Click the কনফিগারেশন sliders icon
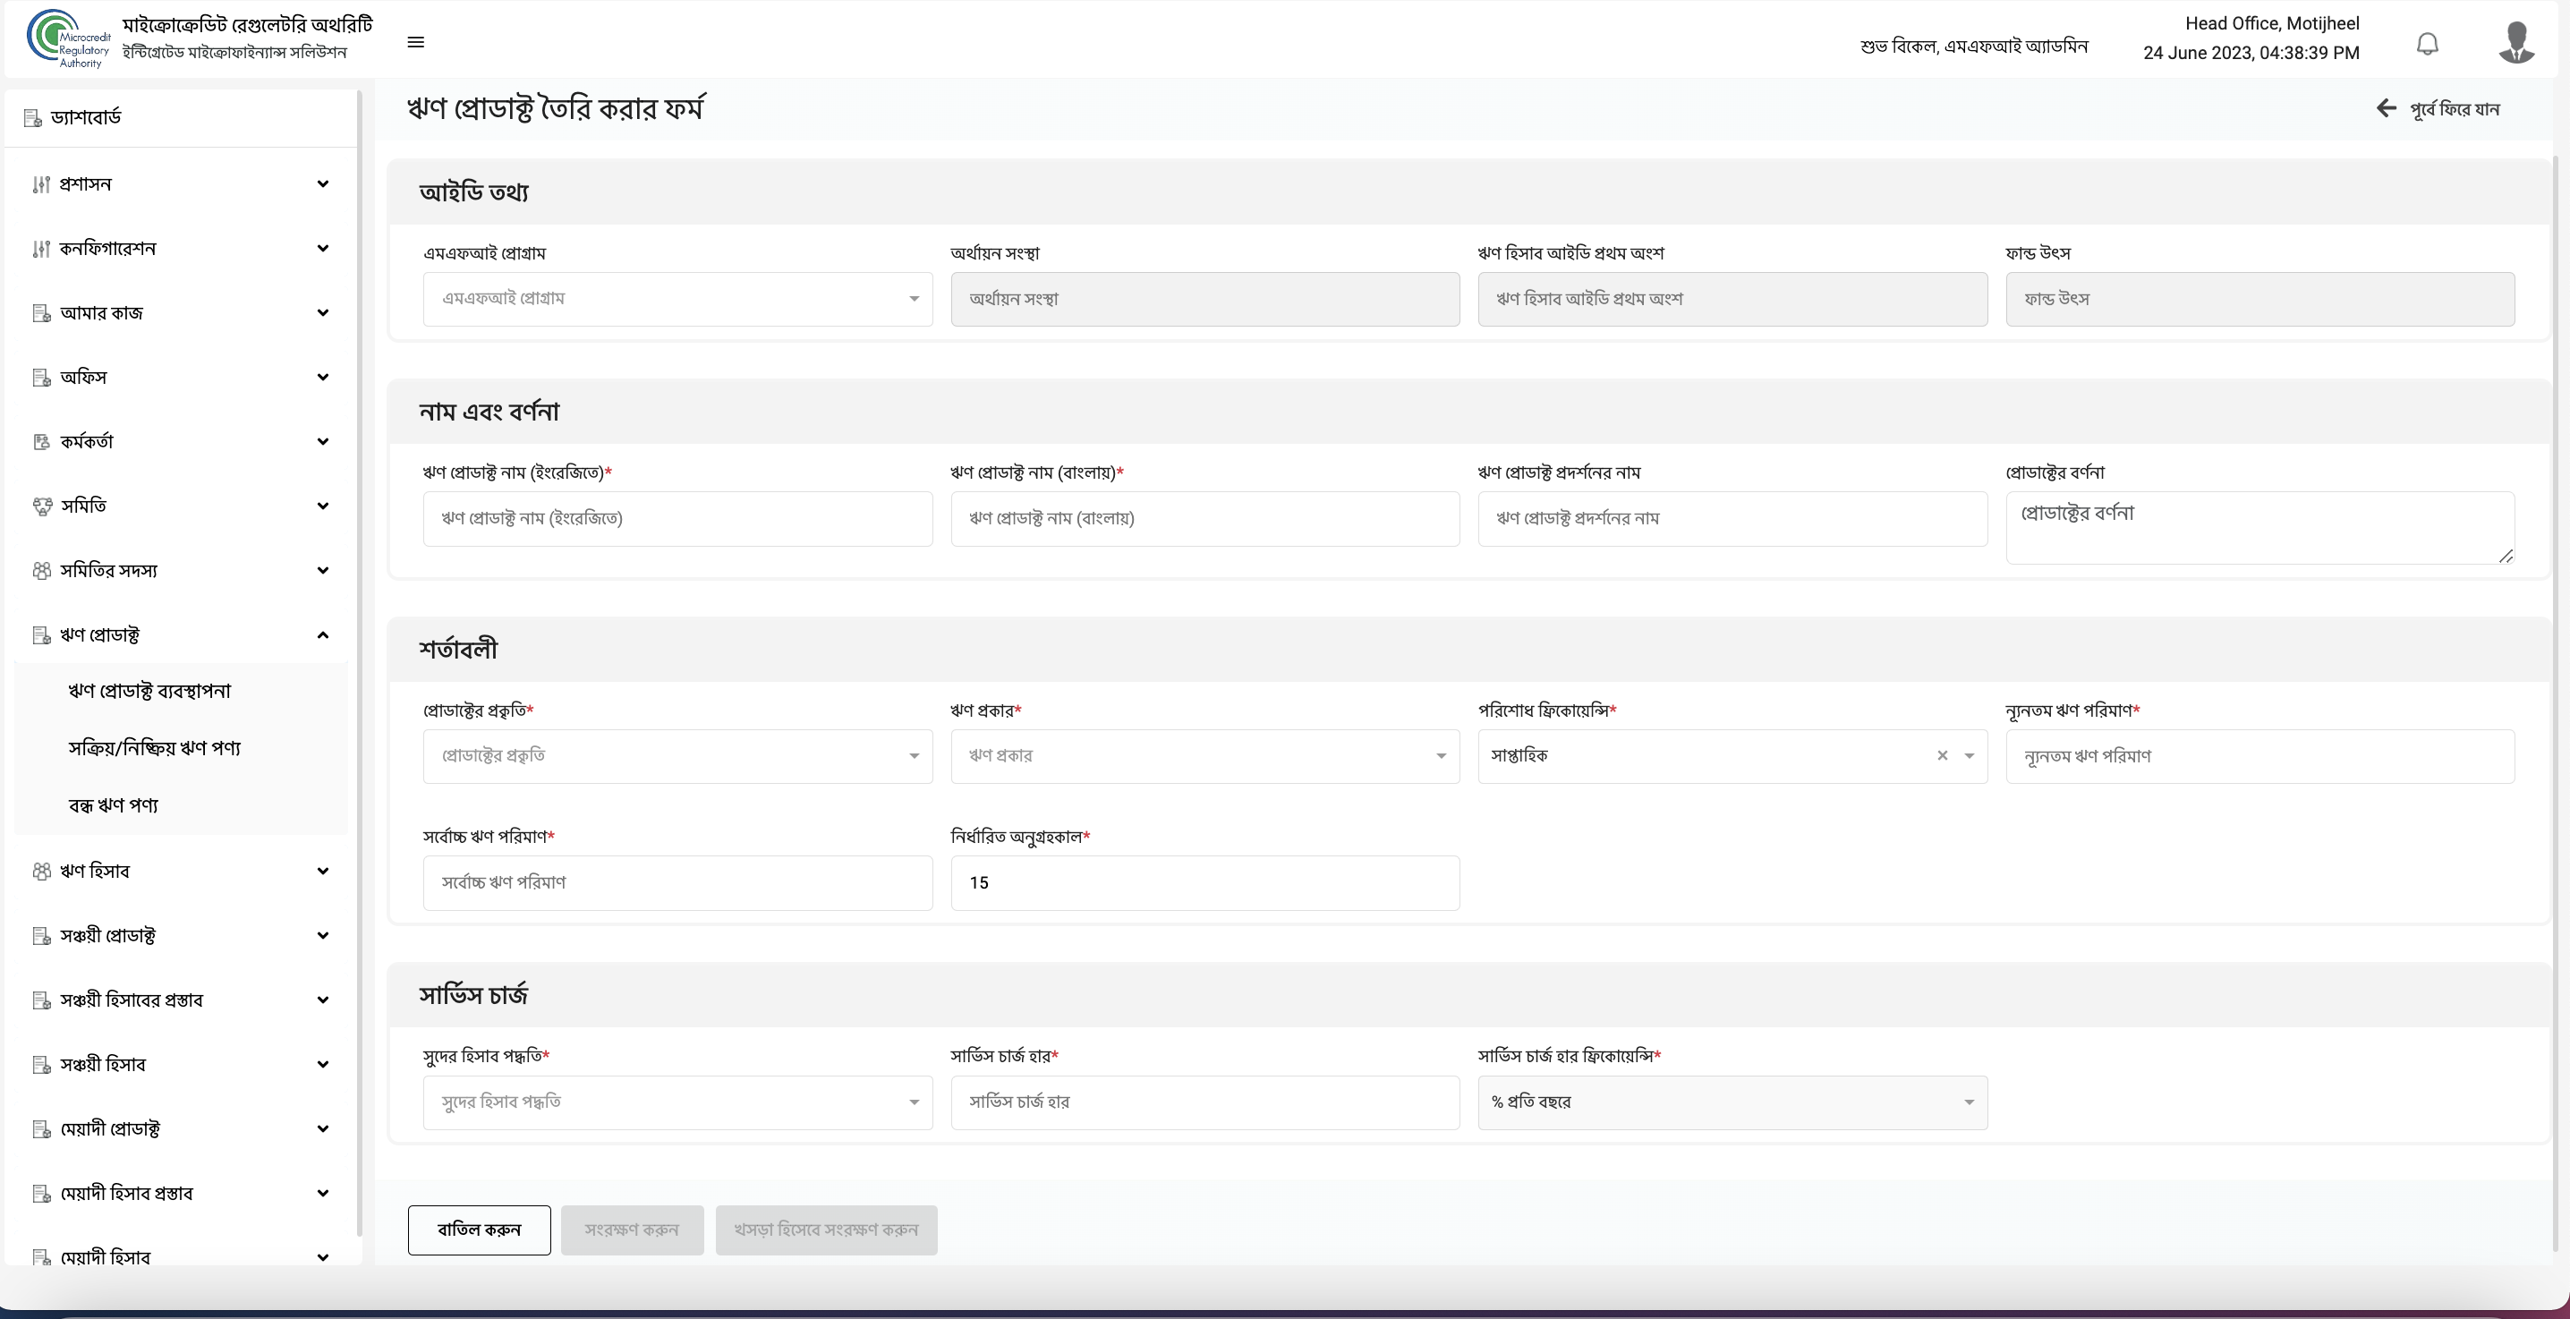This screenshot has width=2570, height=1319. [x=41, y=249]
